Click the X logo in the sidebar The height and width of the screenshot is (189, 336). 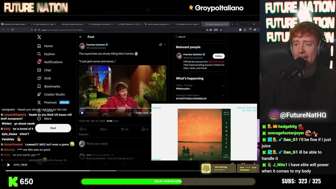tap(39, 37)
